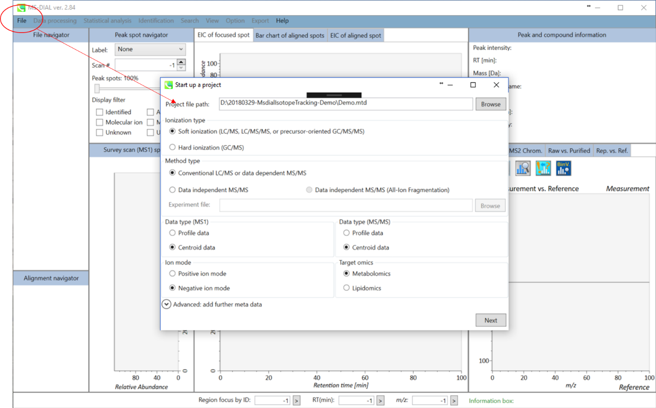Select Centroid data under Data type (MS1)
Image resolution: width=656 pixels, height=408 pixels.
point(172,247)
